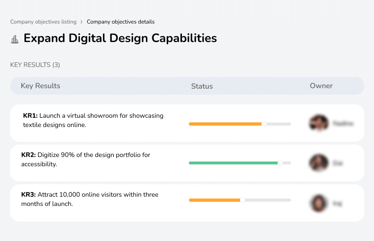Click the green KR2 progress slider handle
The width and height of the screenshot is (374, 241).
280,163
